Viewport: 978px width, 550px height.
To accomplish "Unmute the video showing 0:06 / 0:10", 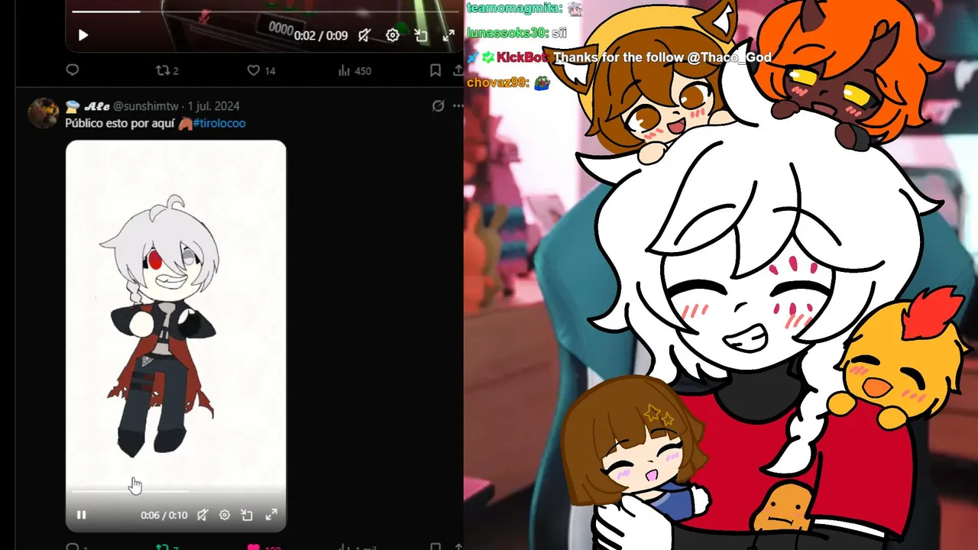I will [202, 515].
